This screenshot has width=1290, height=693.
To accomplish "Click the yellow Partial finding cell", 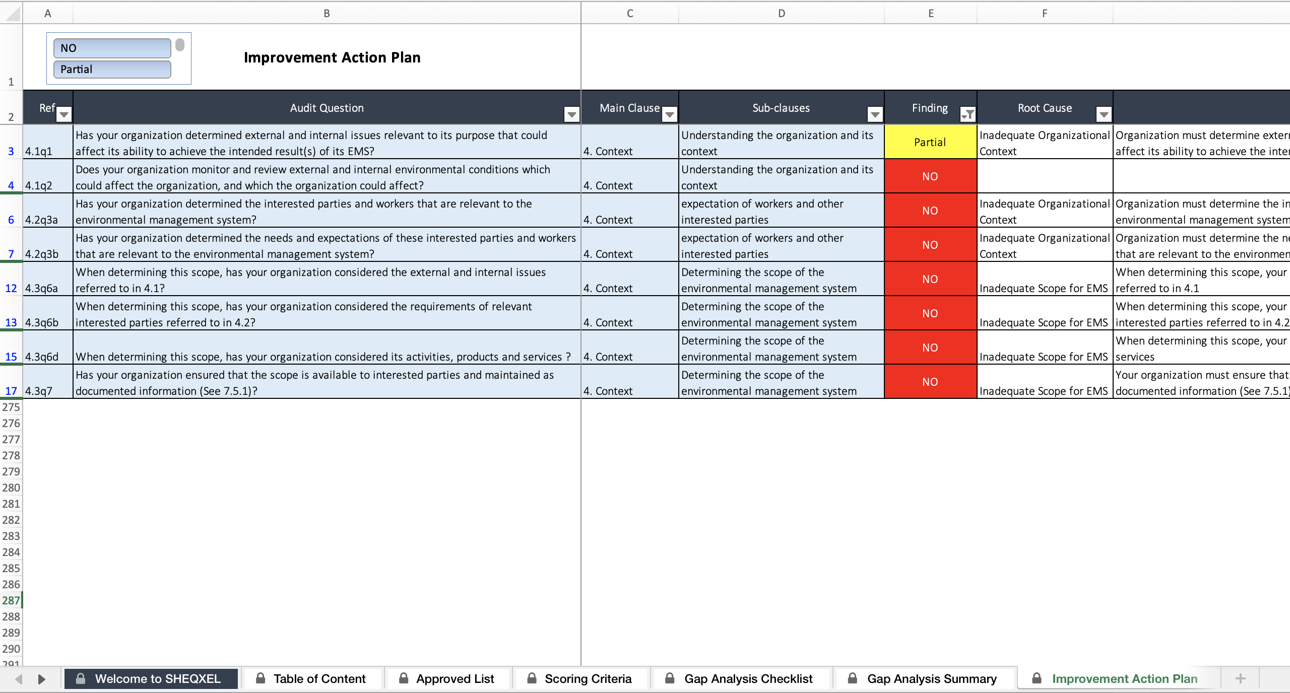I will click(x=930, y=142).
